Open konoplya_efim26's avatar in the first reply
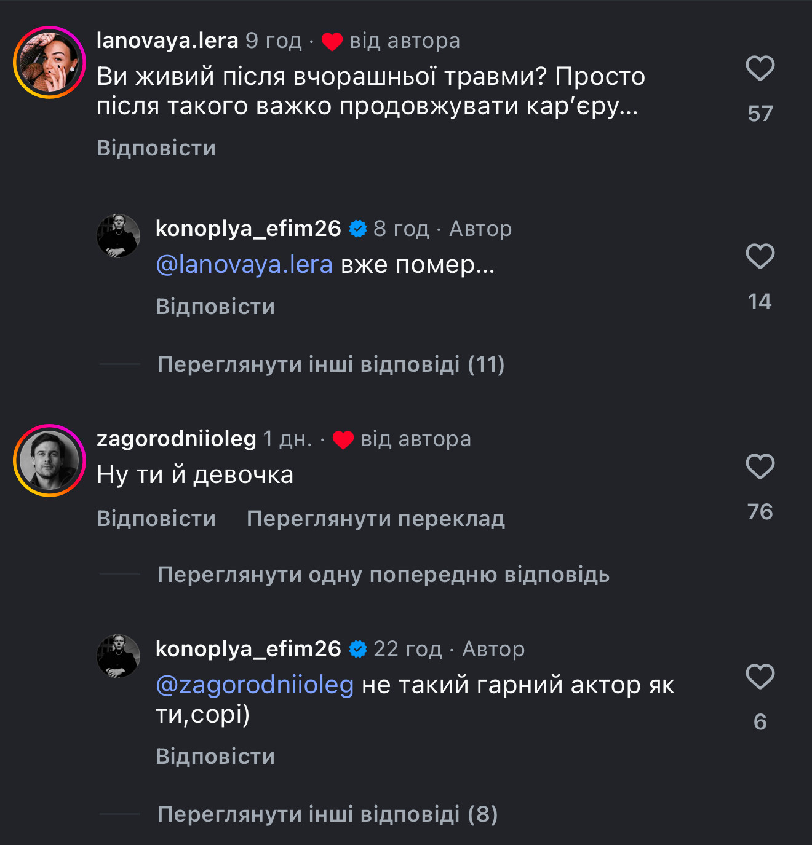The width and height of the screenshot is (812, 845). (119, 236)
